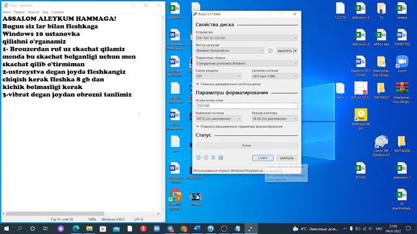Image resolution: width=417 pixels, height=234 pixels.
Task: Open Вид menu in Notepad
Action: pos(46,12)
